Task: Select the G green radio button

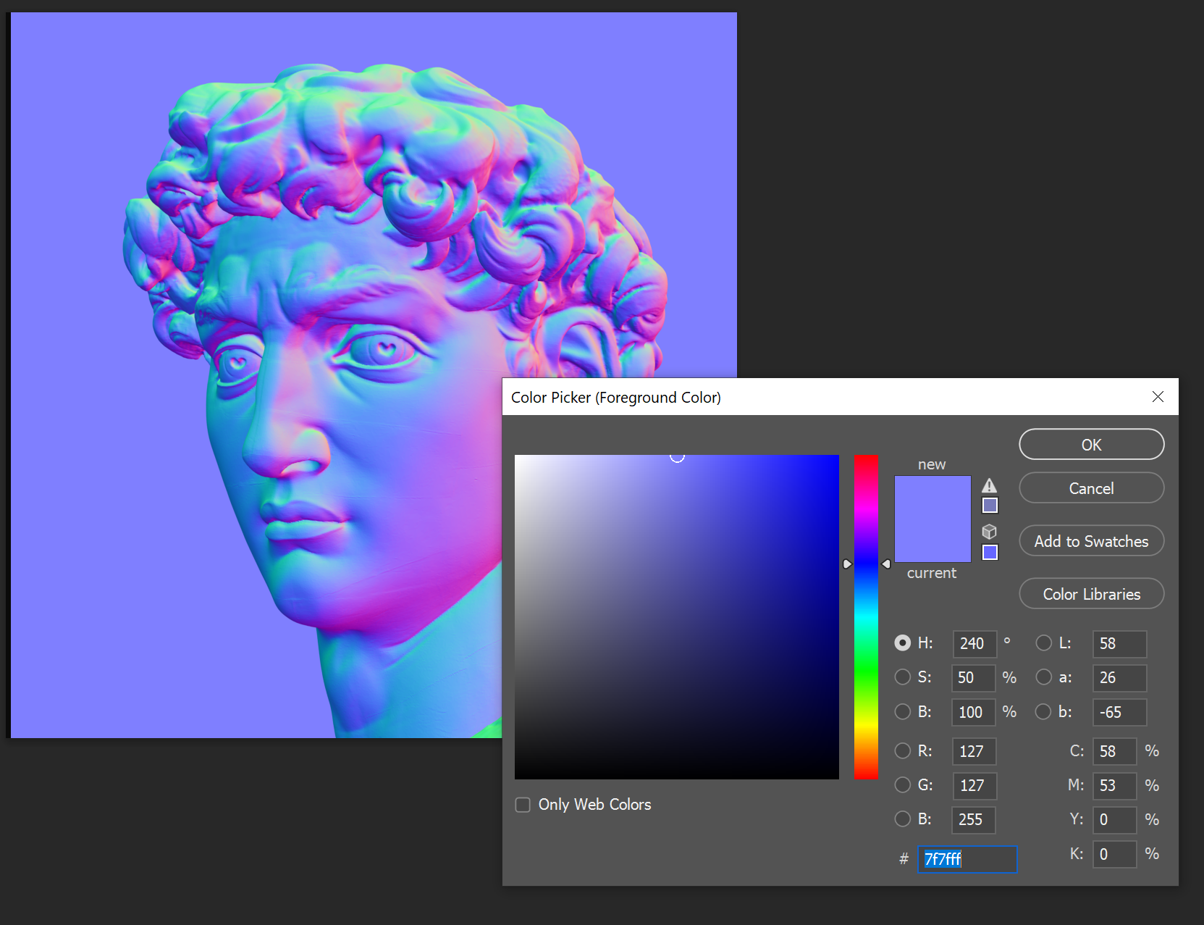Action: 903,784
